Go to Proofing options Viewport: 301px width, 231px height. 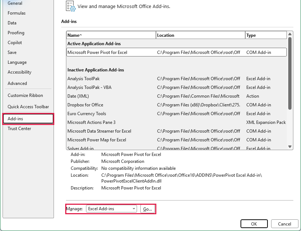point(16,33)
